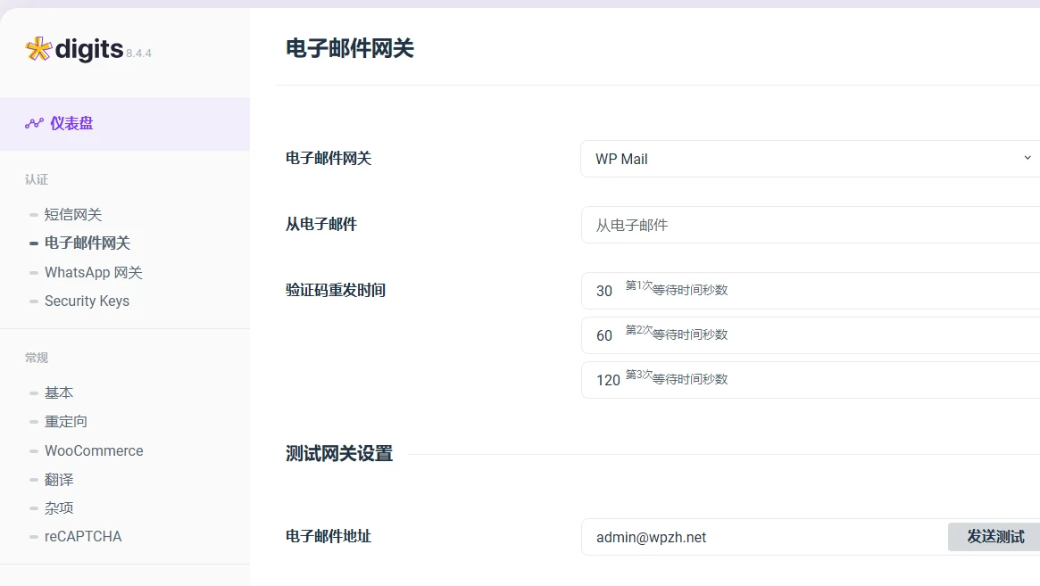This screenshot has width=1040, height=586.
Task: Open the 翻译 translation settings
Action: point(59,479)
